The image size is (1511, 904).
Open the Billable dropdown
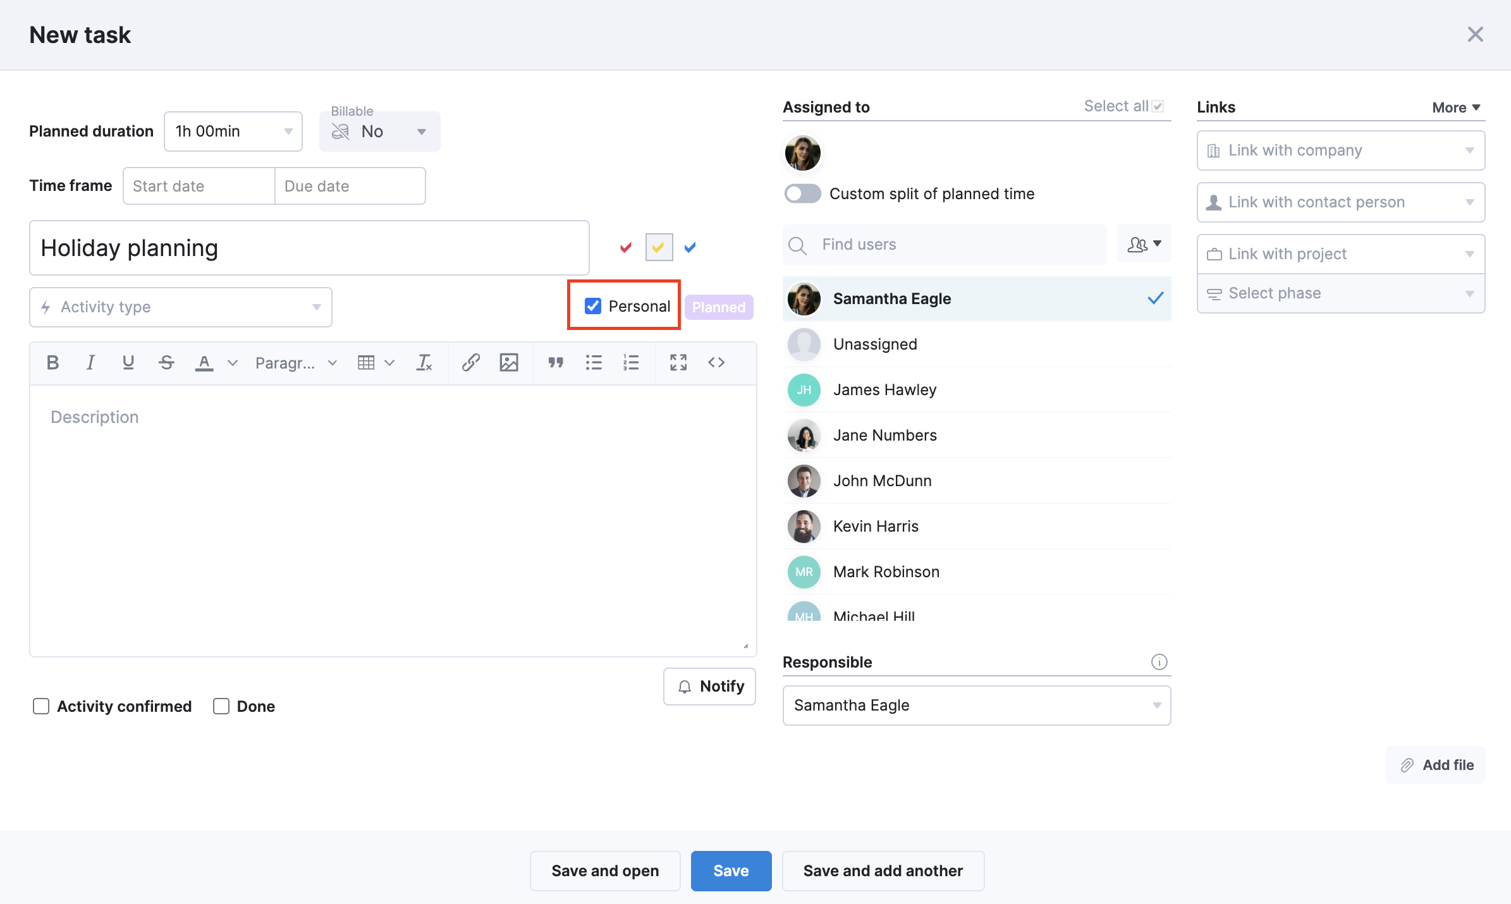pos(379,131)
